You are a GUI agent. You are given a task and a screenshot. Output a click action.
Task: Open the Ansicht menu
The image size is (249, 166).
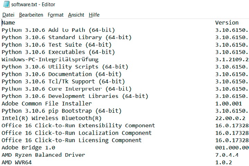coord(76,15)
